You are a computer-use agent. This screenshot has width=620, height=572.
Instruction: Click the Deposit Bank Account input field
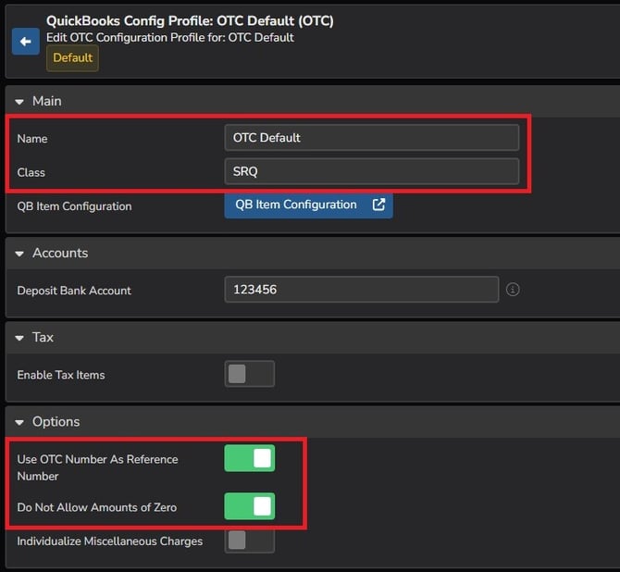361,290
